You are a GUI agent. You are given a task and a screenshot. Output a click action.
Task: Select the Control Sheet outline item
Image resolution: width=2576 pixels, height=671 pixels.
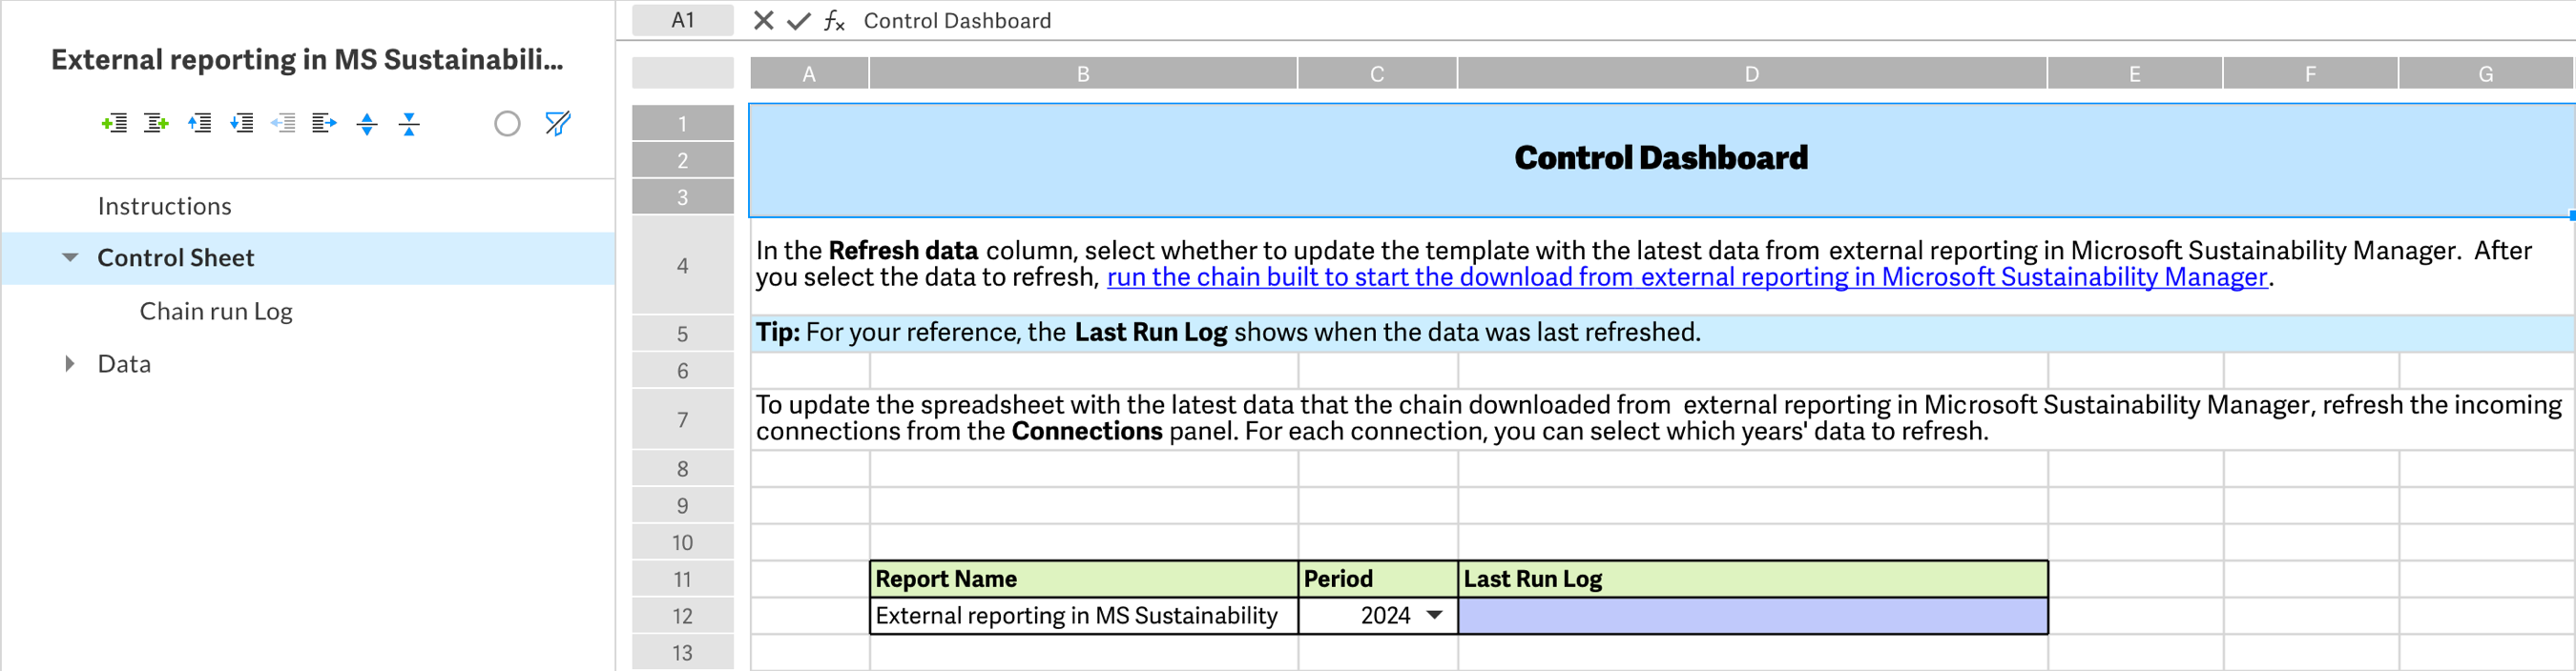[x=308, y=258]
